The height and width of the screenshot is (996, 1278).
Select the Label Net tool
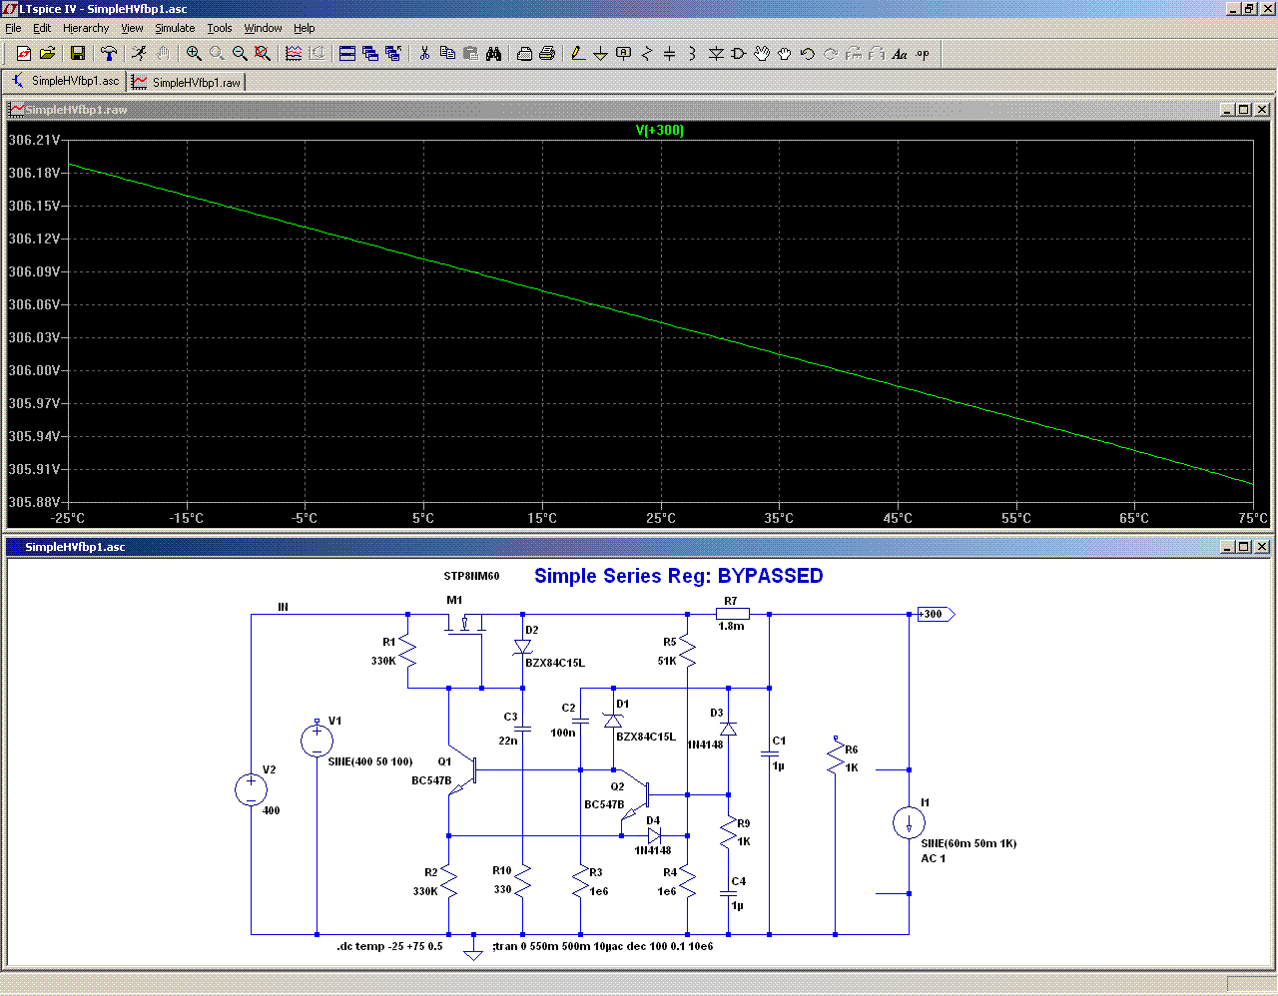(x=623, y=54)
